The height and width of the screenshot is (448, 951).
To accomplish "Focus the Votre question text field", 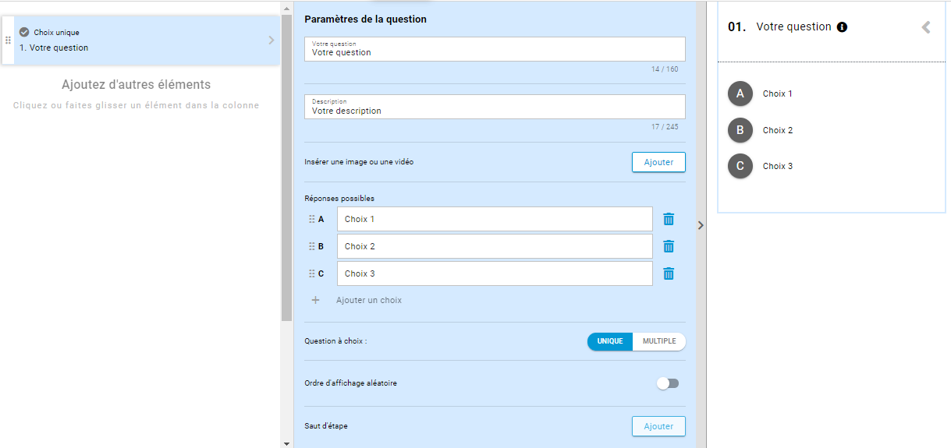I will (x=495, y=49).
